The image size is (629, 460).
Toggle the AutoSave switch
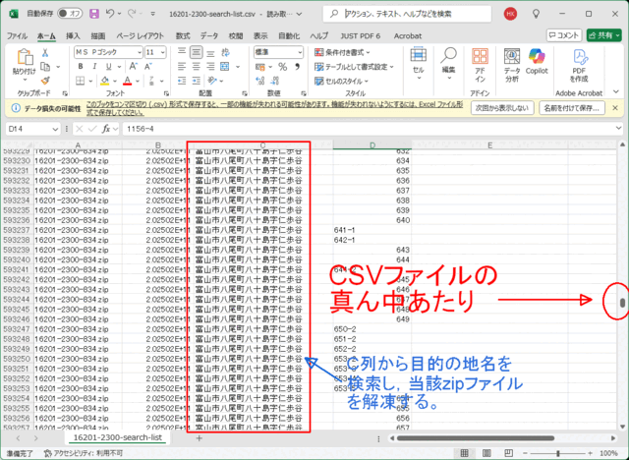(x=70, y=14)
